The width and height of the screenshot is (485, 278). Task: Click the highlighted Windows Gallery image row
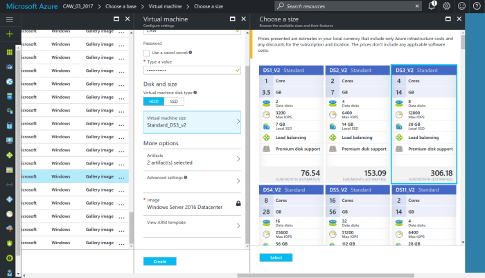[75, 176]
